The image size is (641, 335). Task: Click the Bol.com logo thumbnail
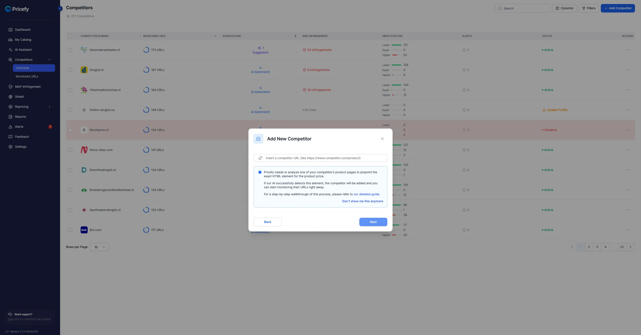pyautogui.click(x=84, y=230)
